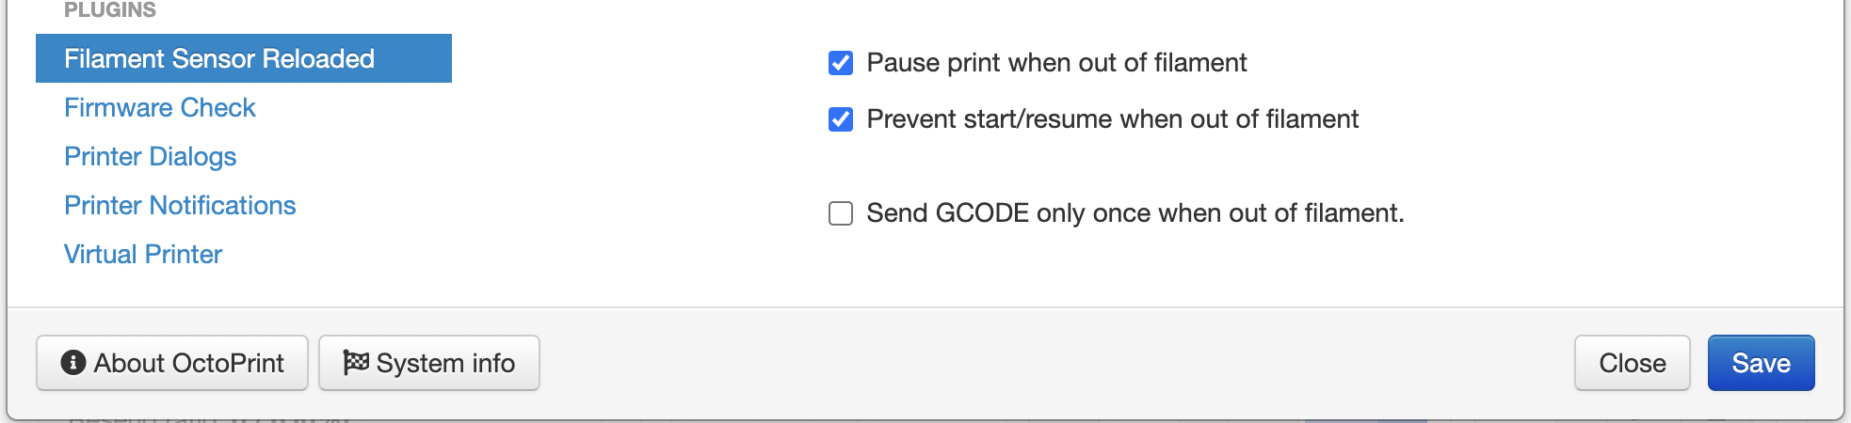The height and width of the screenshot is (423, 1851).
Task: Open Firmware Check plugin settings
Action: [x=160, y=107]
